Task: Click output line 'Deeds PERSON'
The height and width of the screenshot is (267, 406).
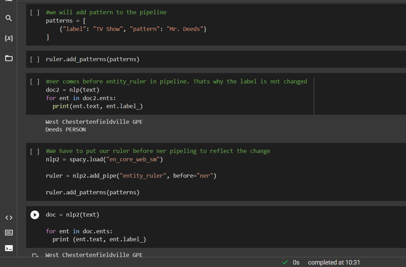Action: [x=65, y=129]
